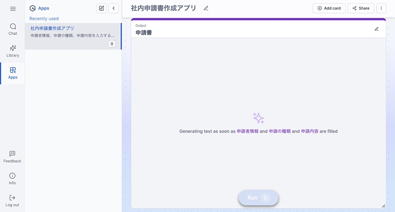Open the Feedback panel

point(12,157)
